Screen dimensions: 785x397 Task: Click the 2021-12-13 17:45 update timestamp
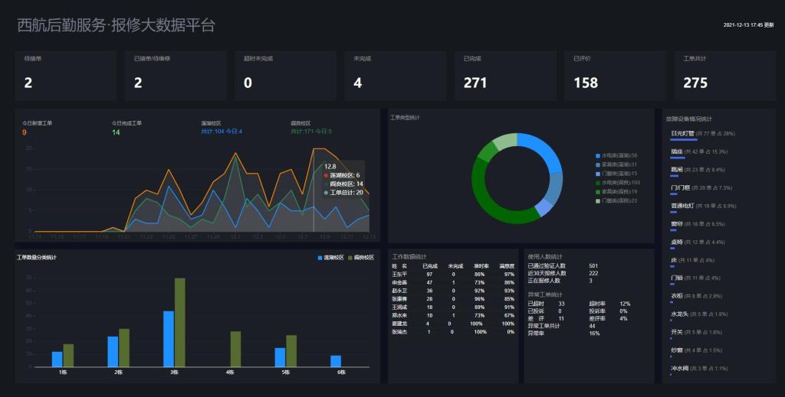(x=748, y=25)
